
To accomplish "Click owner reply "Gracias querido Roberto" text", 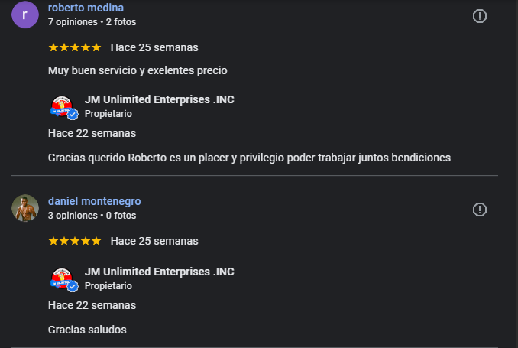I will click(248, 158).
